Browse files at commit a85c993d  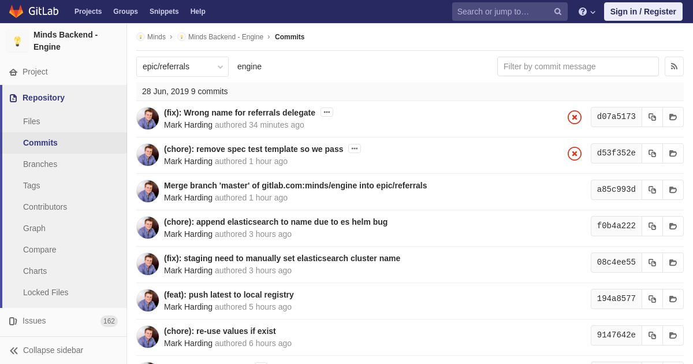point(673,190)
